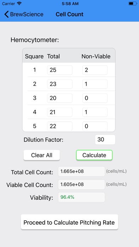Select Square 5 Non-Viable field
139x247 pixels.
[x=95, y=126]
